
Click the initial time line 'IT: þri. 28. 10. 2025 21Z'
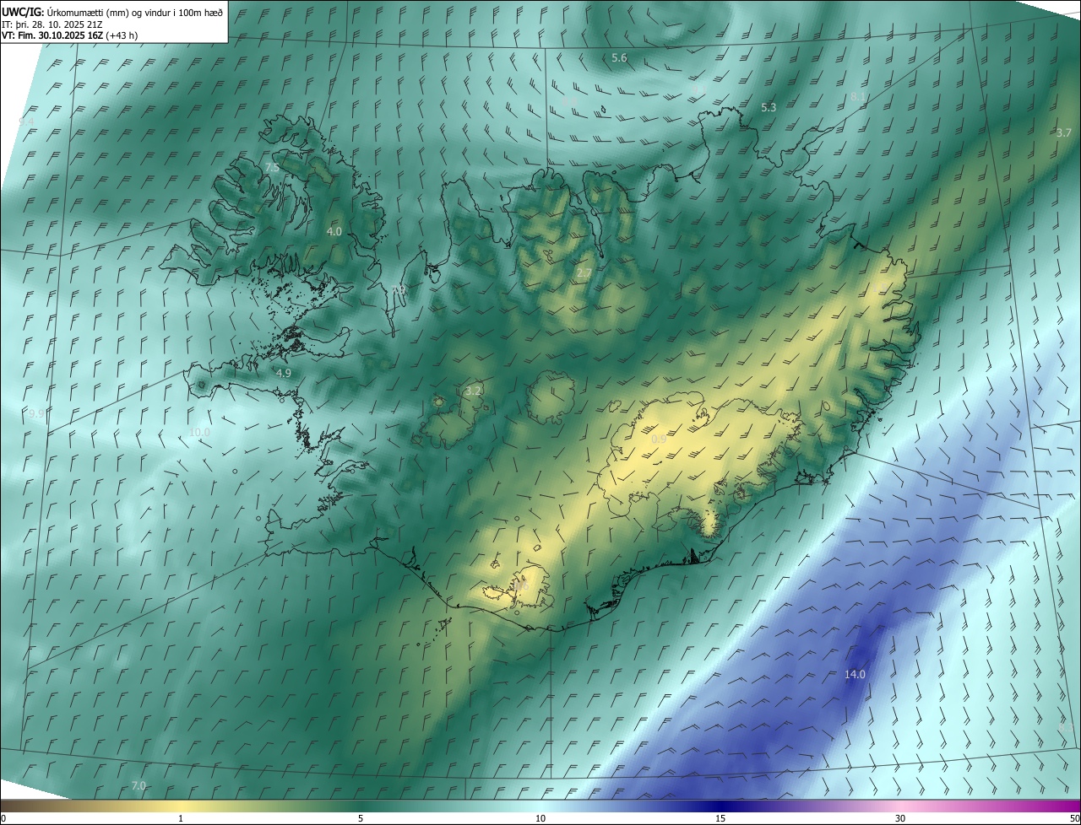(x=54, y=24)
